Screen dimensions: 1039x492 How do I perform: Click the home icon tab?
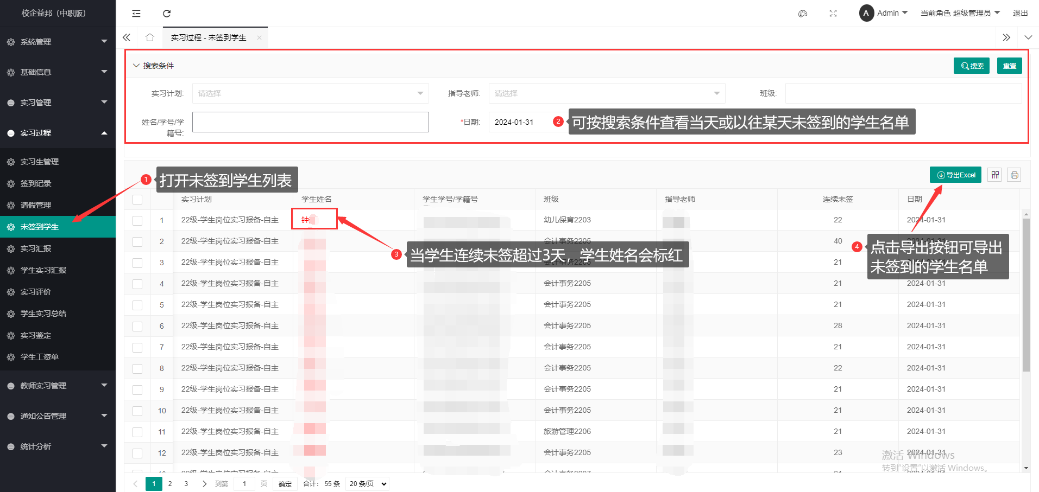pyautogui.click(x=150, y=37)
